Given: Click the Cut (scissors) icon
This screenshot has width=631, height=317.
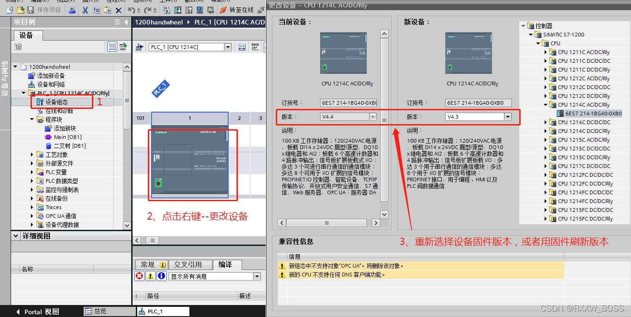Looking at the screenshot, I should click(x=85, y=10).
